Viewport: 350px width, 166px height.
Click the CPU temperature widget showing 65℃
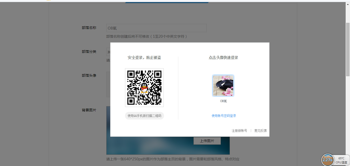coord(342,160)
